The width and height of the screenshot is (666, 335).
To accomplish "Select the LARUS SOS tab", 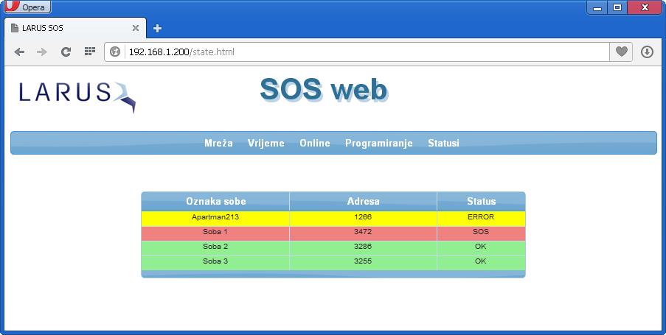I will tap(66, 28).
